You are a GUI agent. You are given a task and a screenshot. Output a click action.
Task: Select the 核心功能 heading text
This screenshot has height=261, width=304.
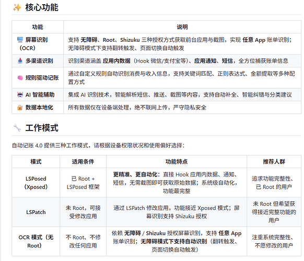click(x=42, y=7)
